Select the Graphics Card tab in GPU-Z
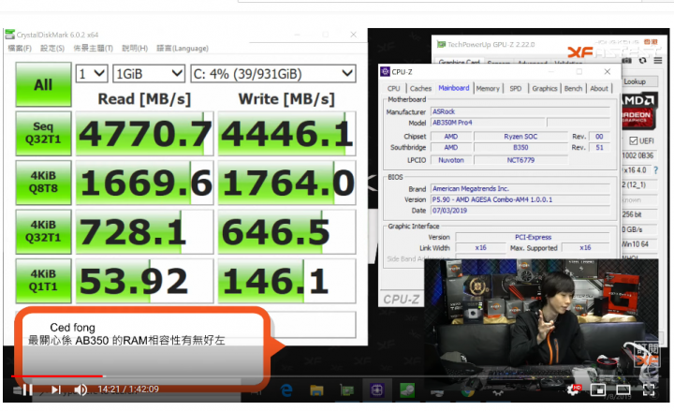 [x=459, y=63]
